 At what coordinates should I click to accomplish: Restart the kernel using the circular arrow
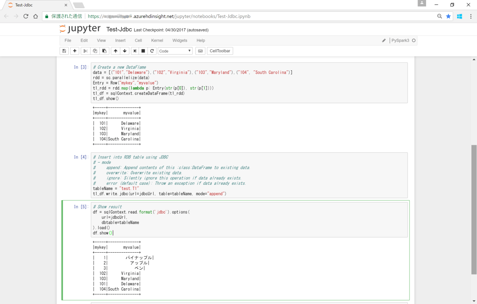tap(152, 51)
